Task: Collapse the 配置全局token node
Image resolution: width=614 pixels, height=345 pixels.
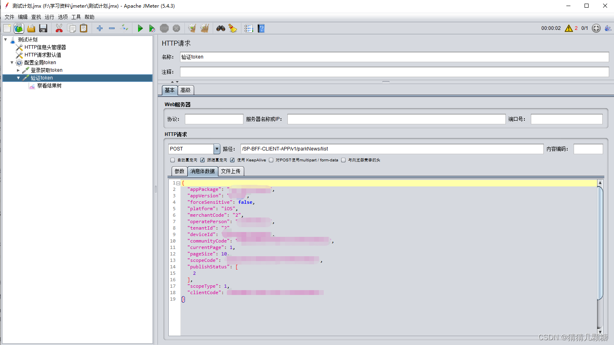Action: 12,63
